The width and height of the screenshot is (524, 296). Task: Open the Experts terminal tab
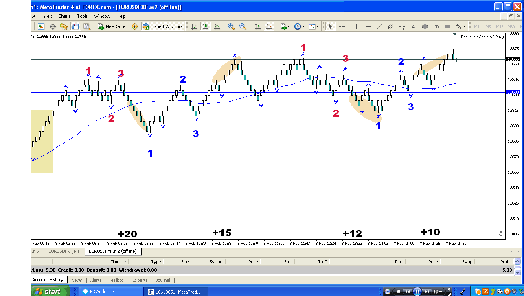coord(140,280)
